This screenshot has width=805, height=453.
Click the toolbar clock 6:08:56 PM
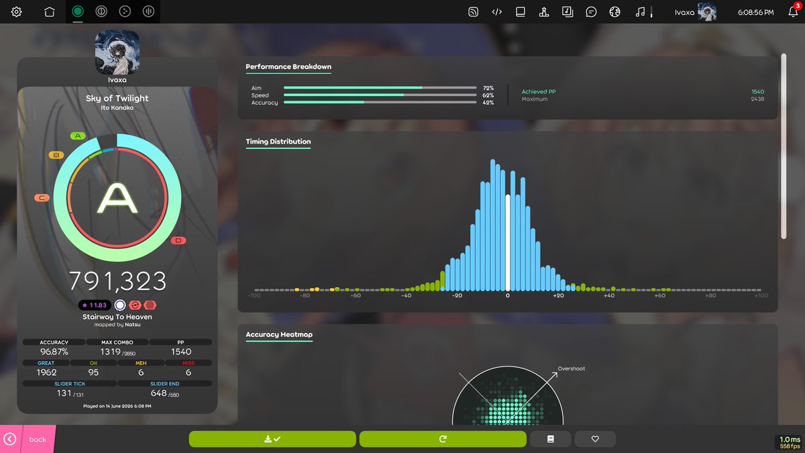755,12
